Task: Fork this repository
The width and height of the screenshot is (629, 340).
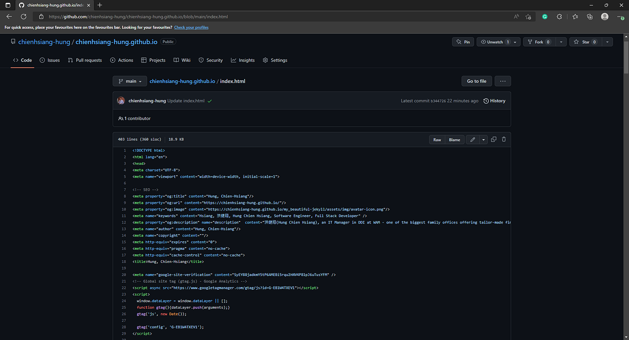Action: [539, 42]
